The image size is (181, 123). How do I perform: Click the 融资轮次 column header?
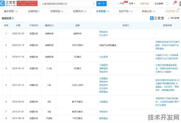(49, 26)
